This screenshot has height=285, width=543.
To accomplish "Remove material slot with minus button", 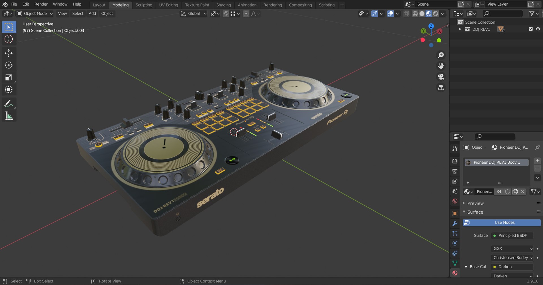I will (x=537, y=168).
